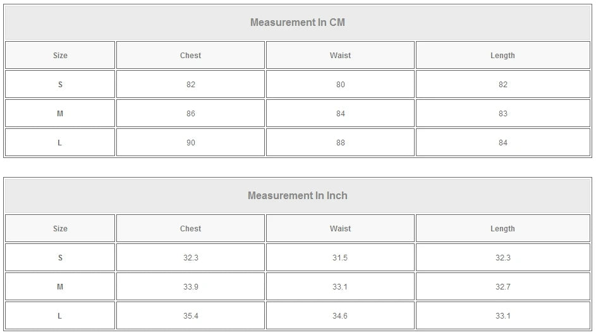Viewport: 596px width, 335px height.
Task: Select the Chest header in the CM table
Action: (190, 56)
